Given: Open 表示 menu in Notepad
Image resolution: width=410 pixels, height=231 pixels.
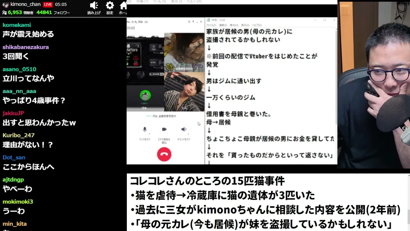Looking at the screenshot, I should [x=245, y=25].
